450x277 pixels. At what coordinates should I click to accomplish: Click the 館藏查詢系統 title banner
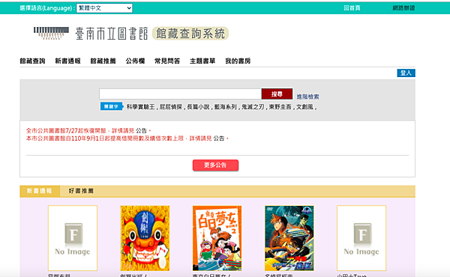point(190,34)
